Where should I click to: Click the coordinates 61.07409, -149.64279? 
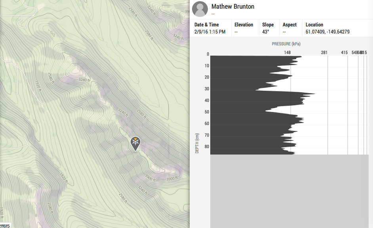pyautogui.click(x=327, y=32)
